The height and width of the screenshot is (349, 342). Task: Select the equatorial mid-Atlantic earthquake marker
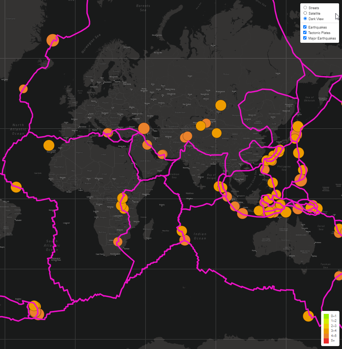[16, 187]
